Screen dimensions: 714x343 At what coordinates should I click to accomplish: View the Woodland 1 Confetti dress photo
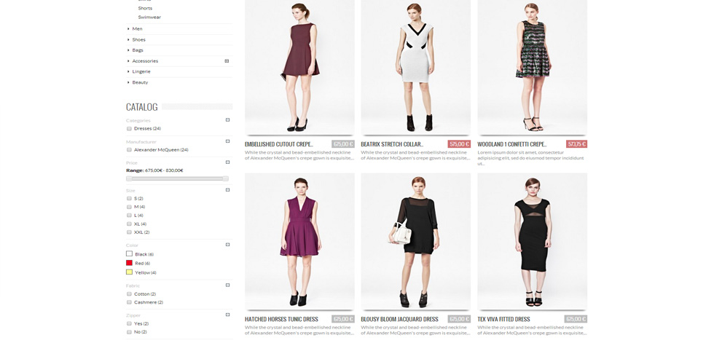[533, 67]
